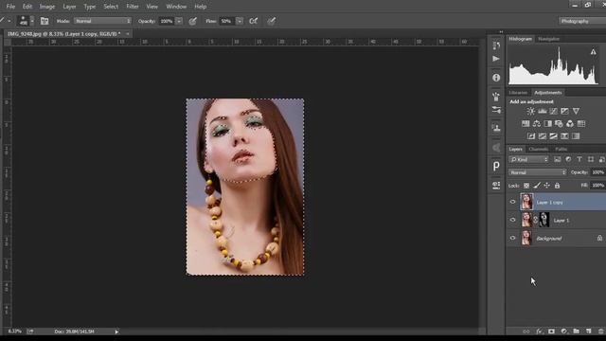Image resolution: width=606 pixels, height=341 pixels.
Task: Add a Brightness/Contrast adjustment
Action: [x=530, y=112]
